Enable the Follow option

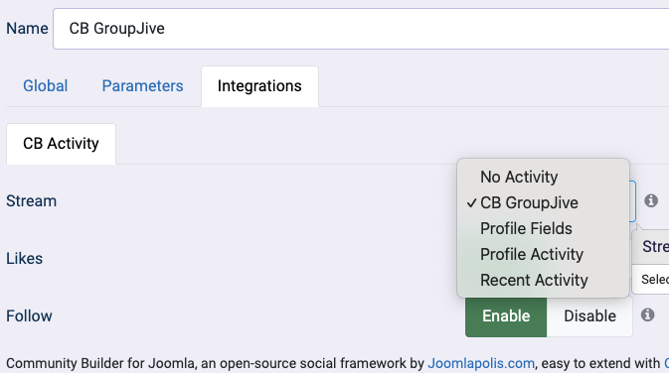click(x=506, y=315)
